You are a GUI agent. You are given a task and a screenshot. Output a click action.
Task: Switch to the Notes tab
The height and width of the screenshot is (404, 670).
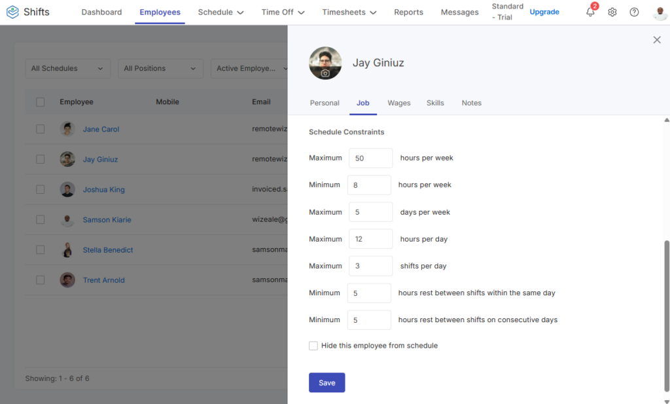(471, 103)
